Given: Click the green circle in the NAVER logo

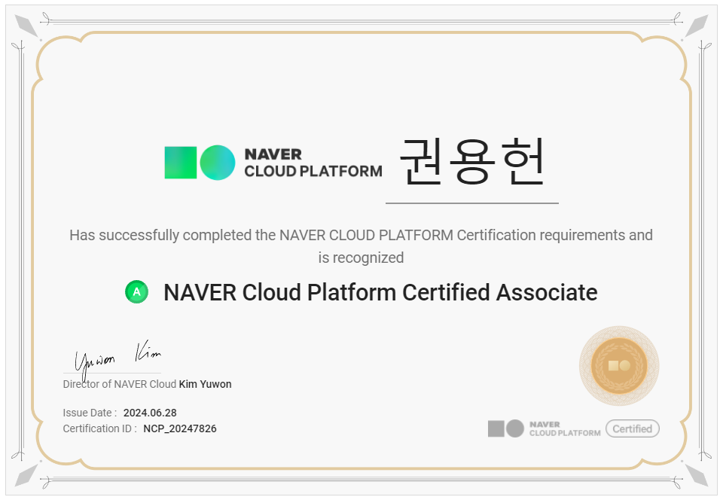Looking at the screenshot, I should click(x=218, y=163).
